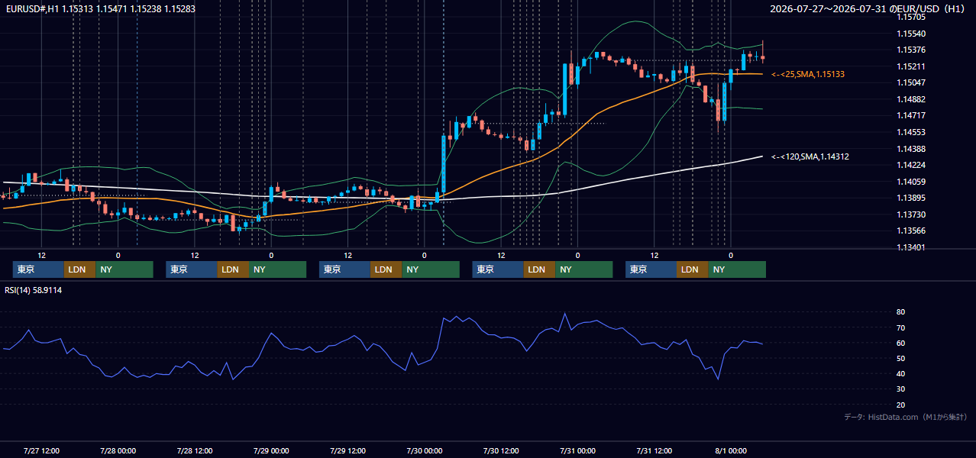
Task: Select the 7/31 12:00 time label
Action: click(x=654, y=450)
